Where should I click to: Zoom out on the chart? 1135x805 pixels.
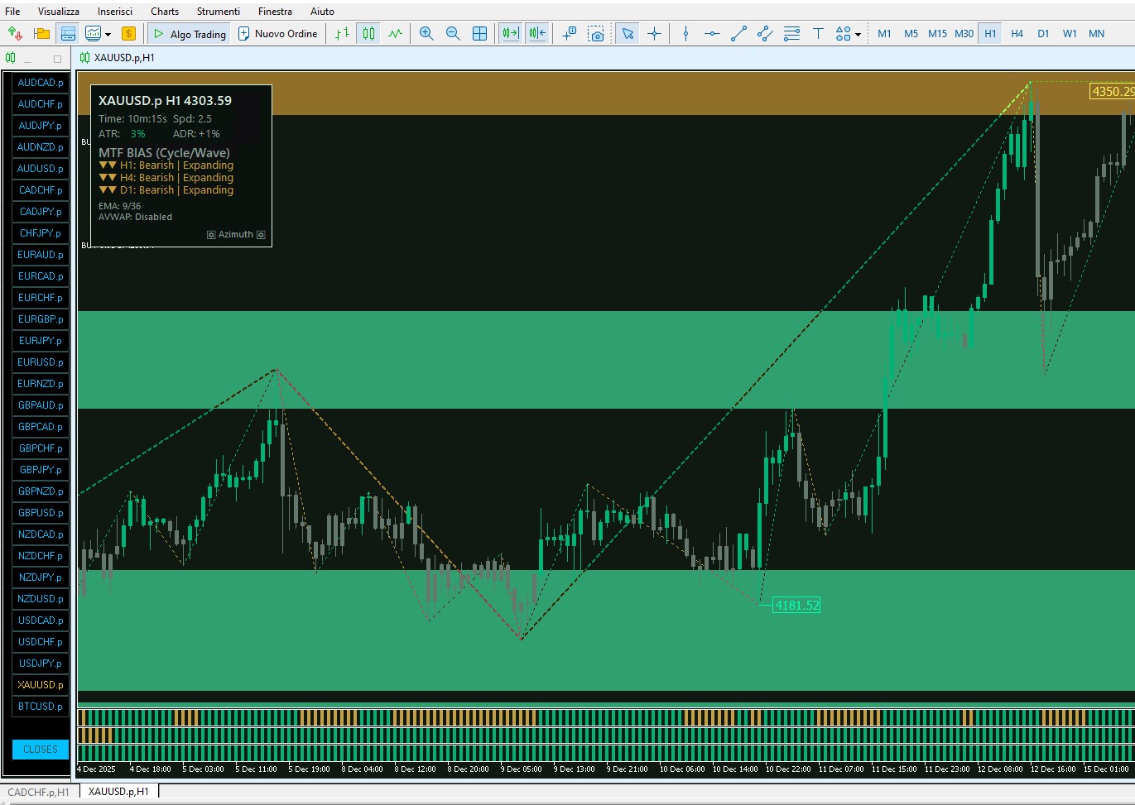(x=453, y=34)
